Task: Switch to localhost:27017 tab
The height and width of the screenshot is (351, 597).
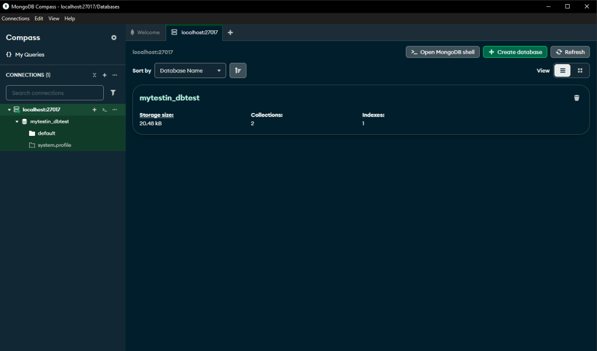Action: pyautogui.click(x=194, y=32)
